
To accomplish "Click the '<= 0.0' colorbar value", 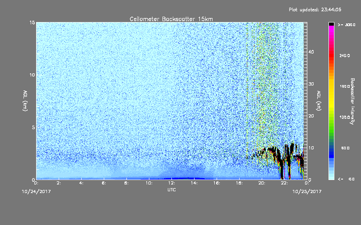I will point(347,179).
